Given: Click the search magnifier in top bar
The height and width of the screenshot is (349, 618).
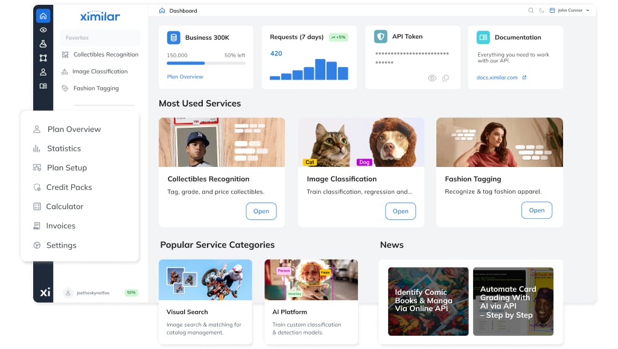Looking at the screenshot, I should tap(531, 11).
